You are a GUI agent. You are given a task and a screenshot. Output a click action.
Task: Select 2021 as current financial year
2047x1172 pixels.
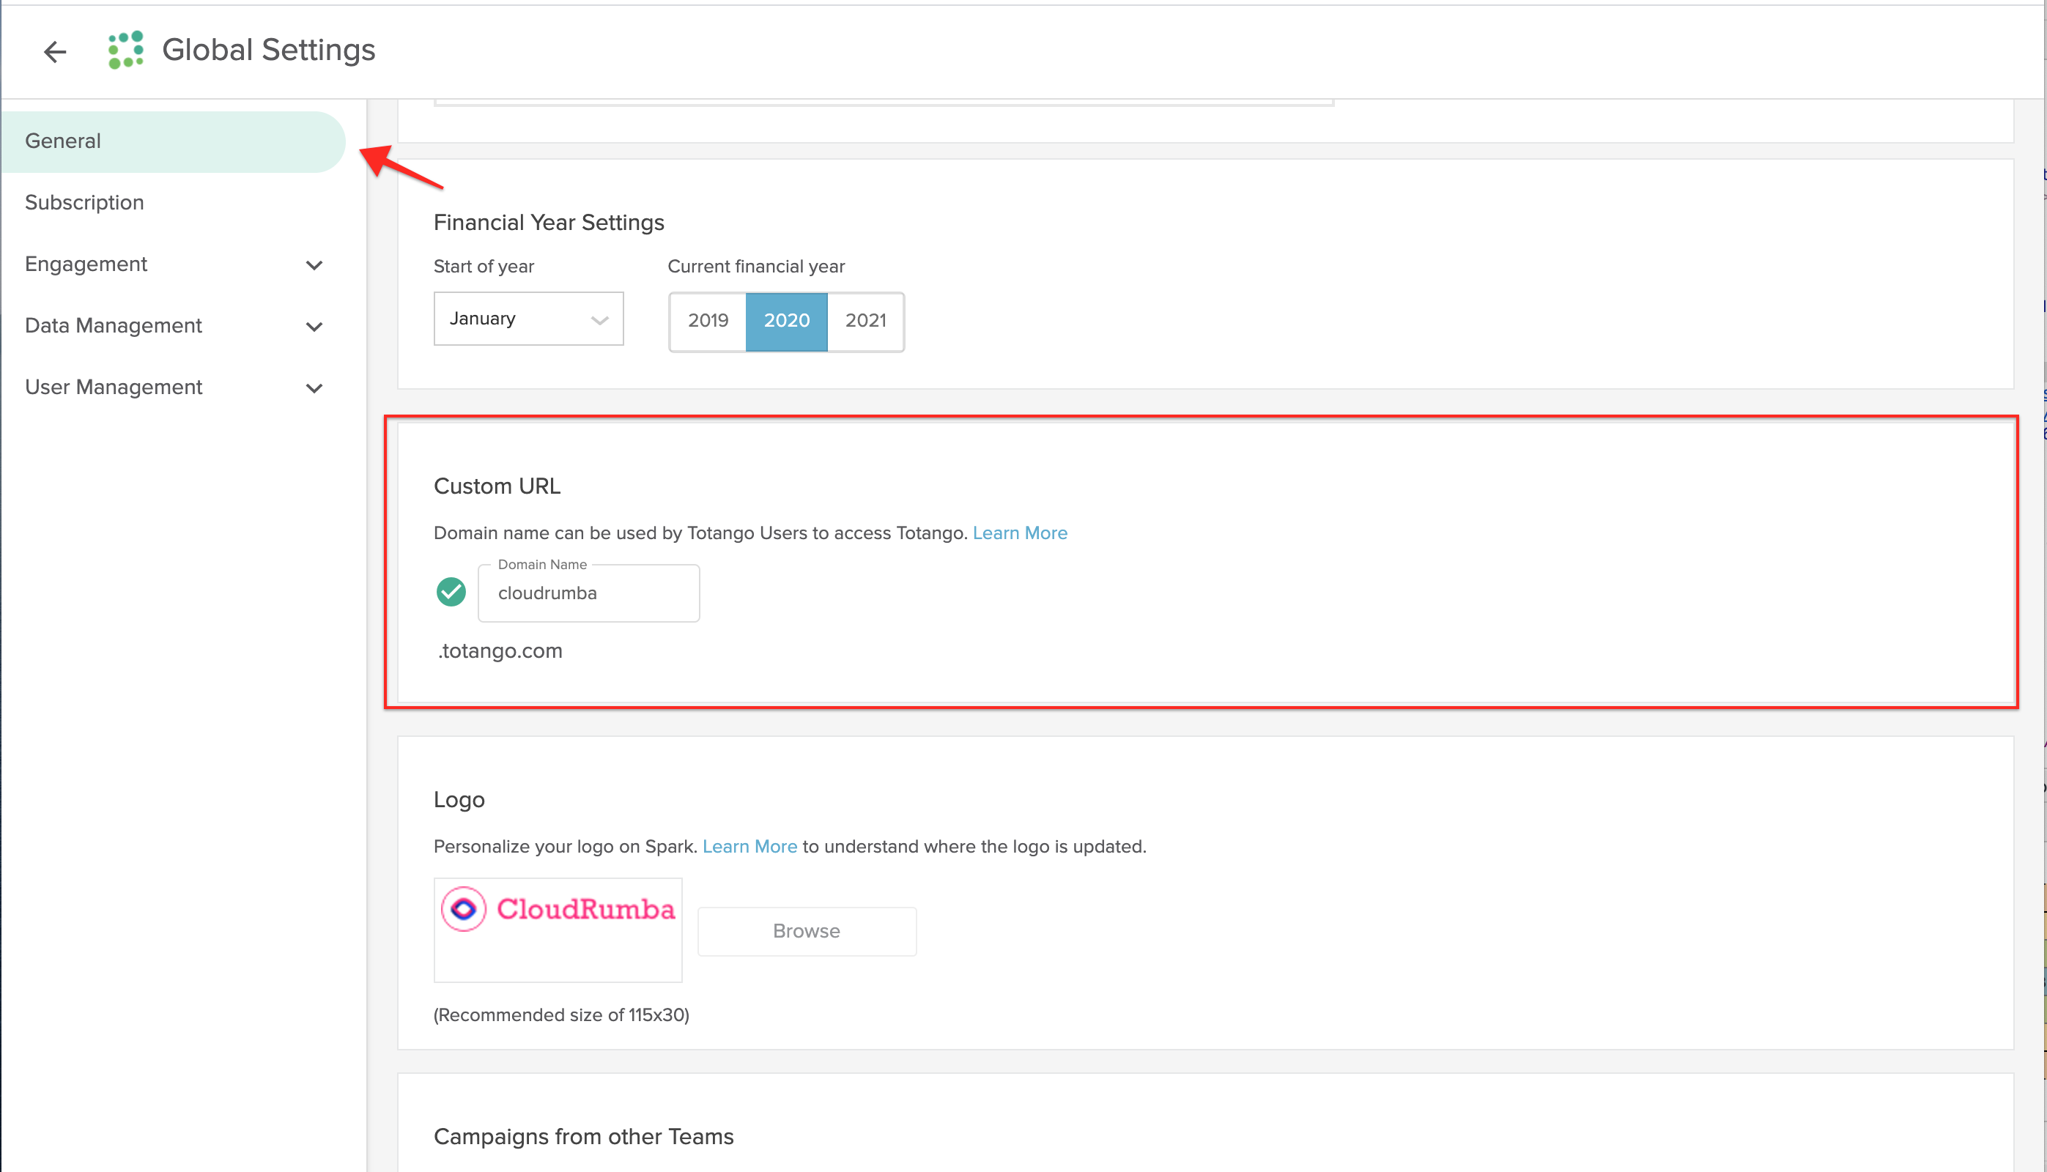pos(865,320)
